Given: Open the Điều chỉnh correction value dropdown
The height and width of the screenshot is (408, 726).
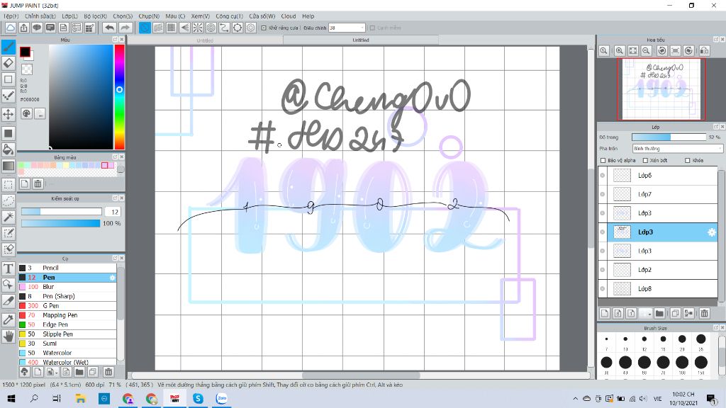Looking at the screenshot, I should coord(347,28).
